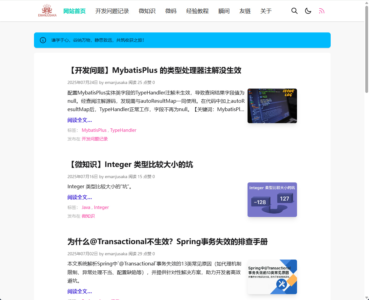Open the 经验教程 menu item
The height and width of the screenshot is (300, 369).
[x=197, y=11]
